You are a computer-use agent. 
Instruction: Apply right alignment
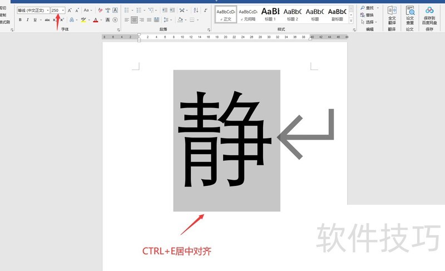(142, 20)
